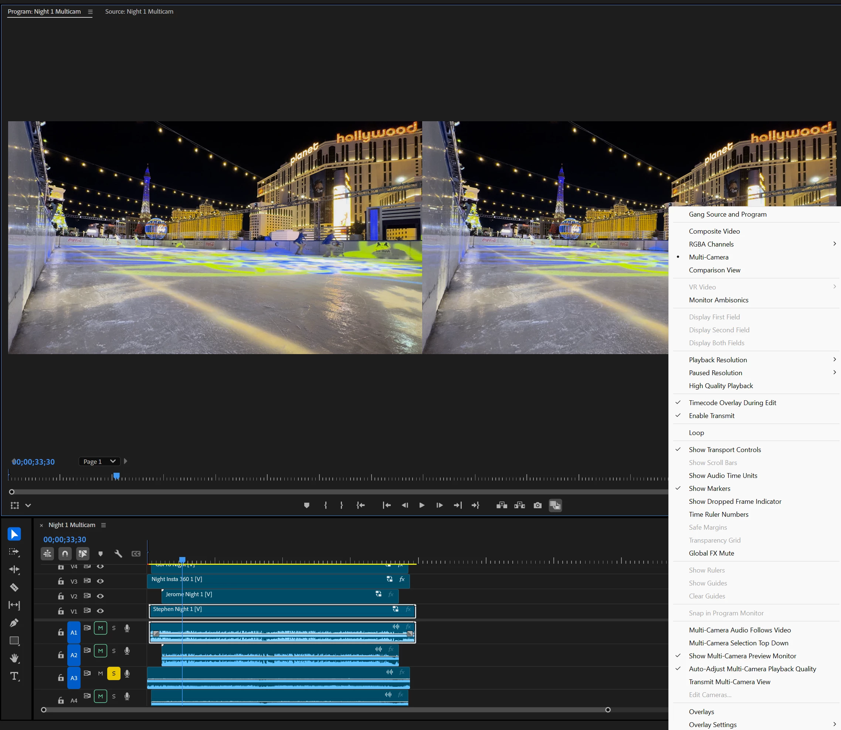Select the Type tool
The height and width of the screenshot is (730, 841).
[14, 676]
